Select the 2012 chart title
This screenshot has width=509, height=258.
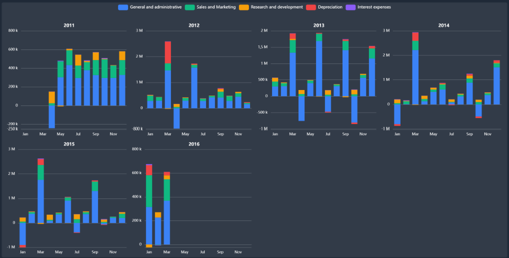194,25
